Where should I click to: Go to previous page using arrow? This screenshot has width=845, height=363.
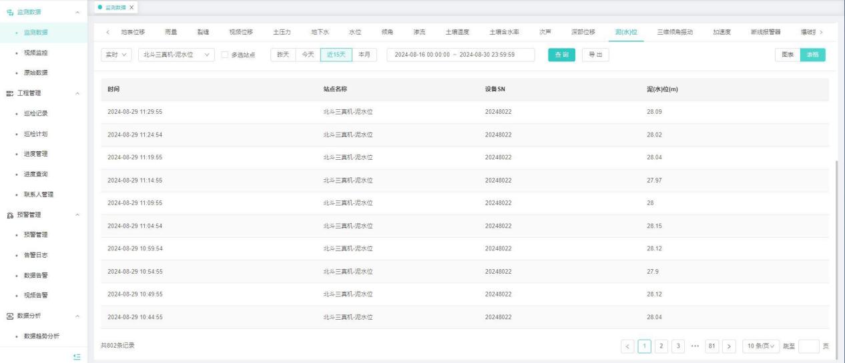click(627, 346)
